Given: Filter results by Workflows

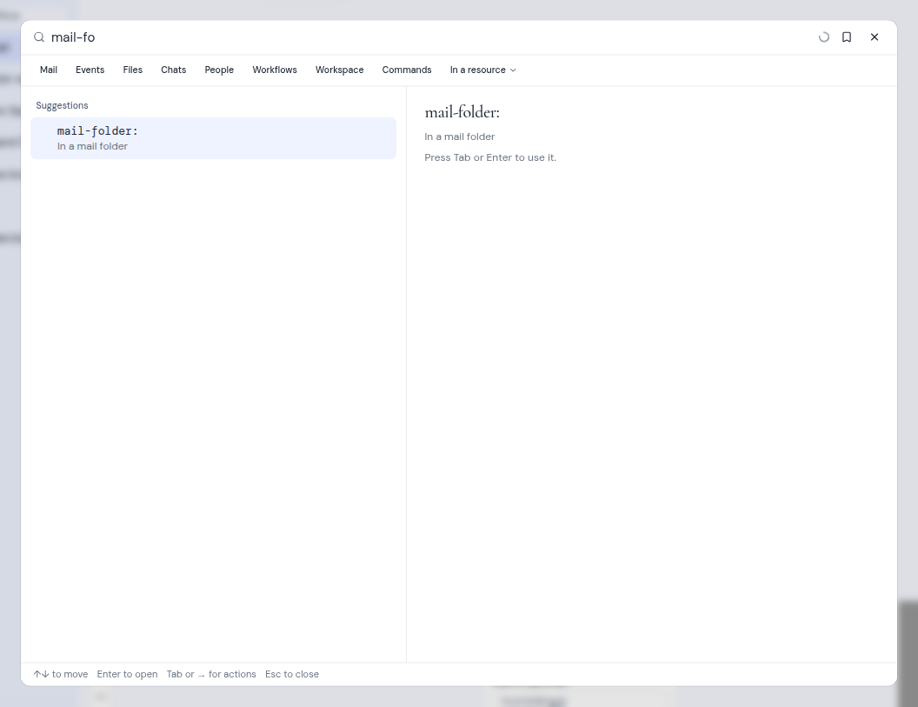Looking at the screenshot, I should click(275, 70).
